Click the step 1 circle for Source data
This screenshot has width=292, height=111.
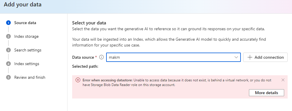(x=8, y=23)
